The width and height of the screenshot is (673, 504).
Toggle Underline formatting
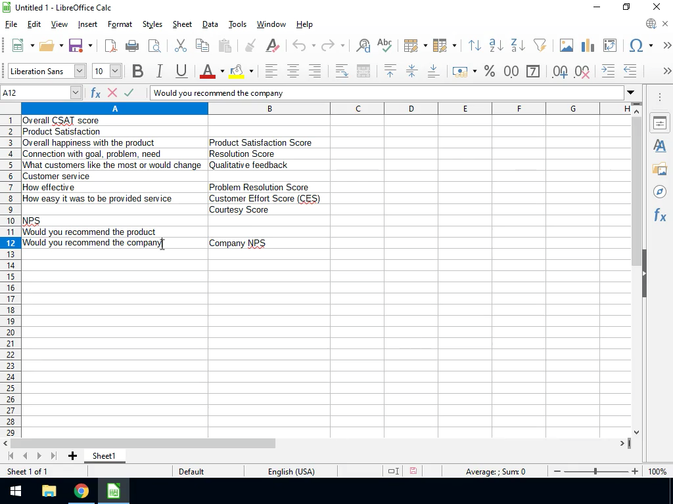coord(181,71)
